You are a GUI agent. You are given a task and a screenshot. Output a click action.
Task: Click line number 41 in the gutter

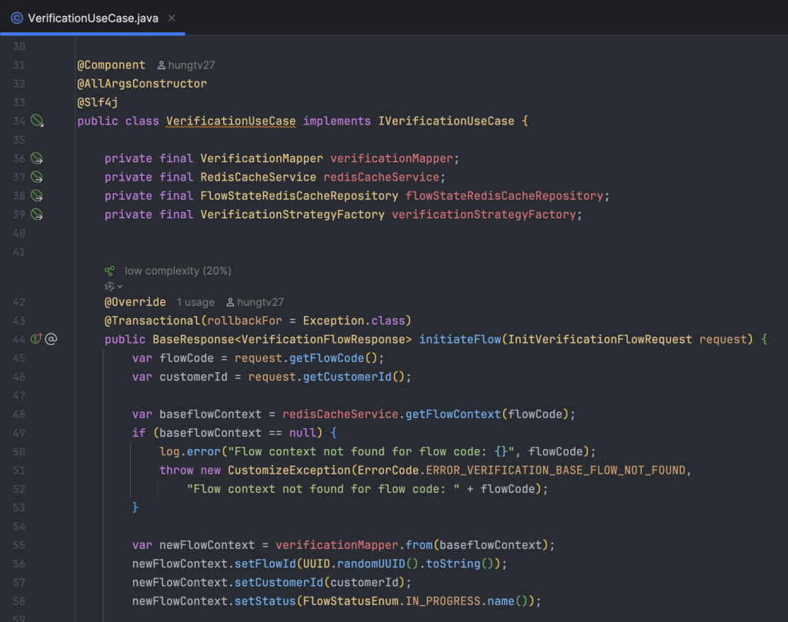19,252
